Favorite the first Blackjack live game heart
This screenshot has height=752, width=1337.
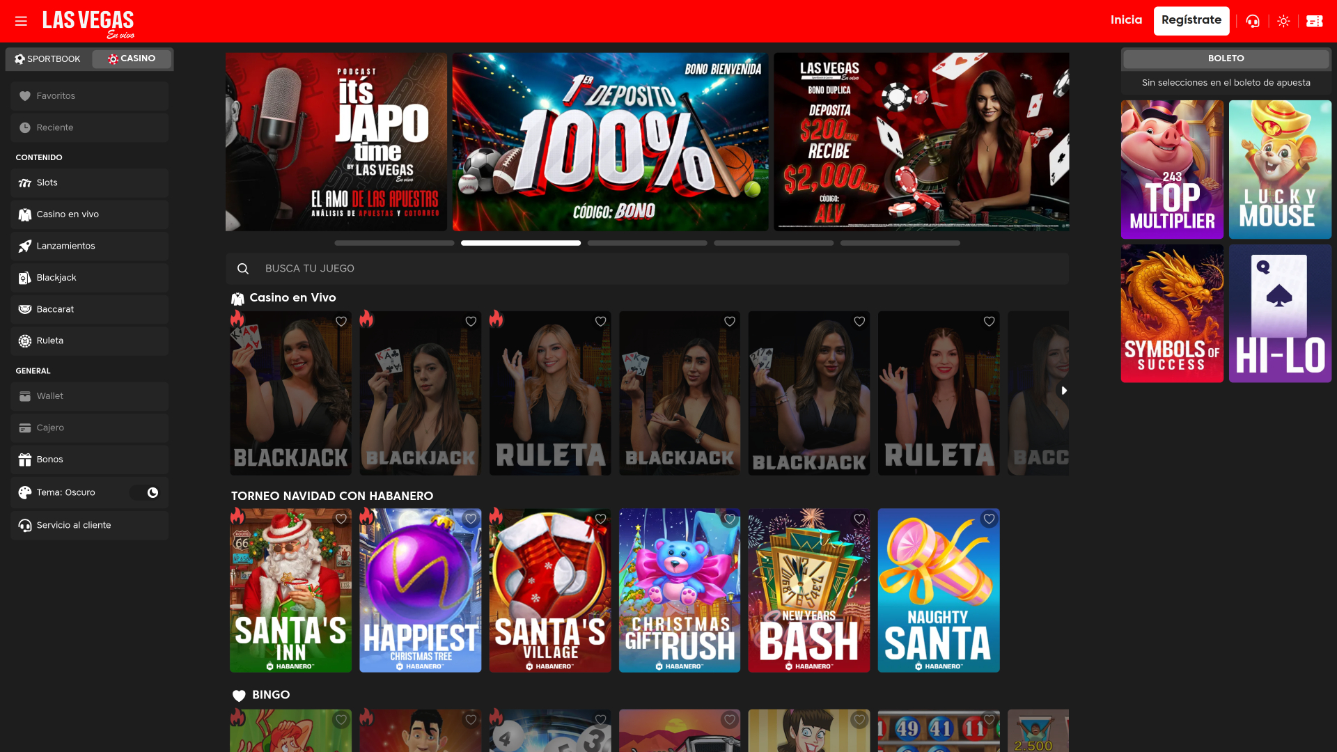tap(341, 322)
